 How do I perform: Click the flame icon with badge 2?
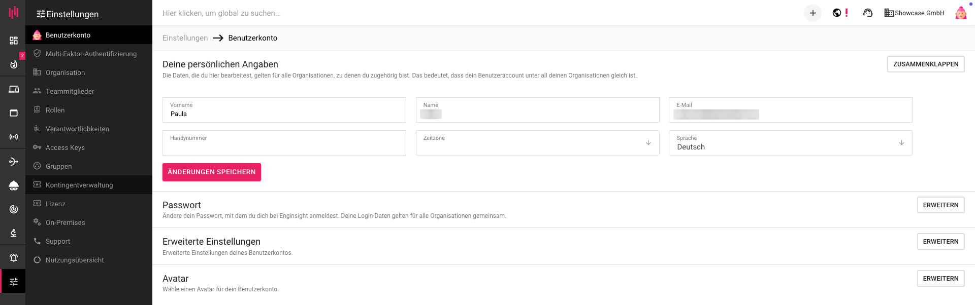click(x=14, y=64)
